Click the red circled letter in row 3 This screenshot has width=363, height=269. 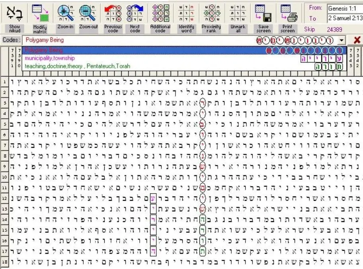(202, 103)
